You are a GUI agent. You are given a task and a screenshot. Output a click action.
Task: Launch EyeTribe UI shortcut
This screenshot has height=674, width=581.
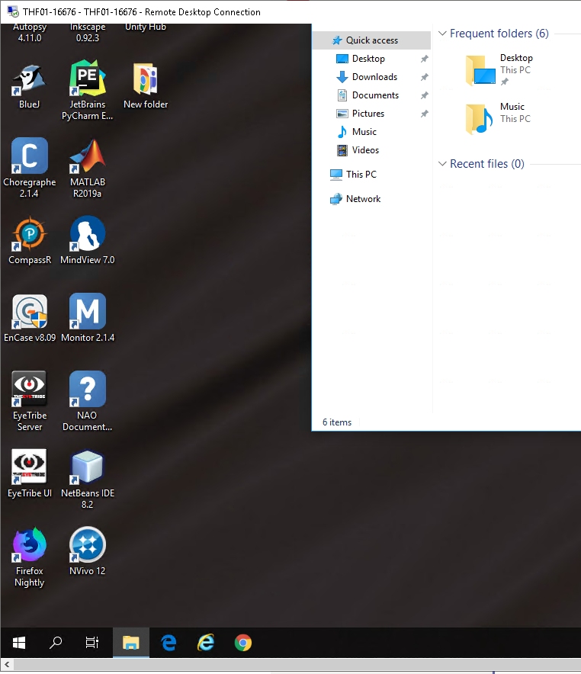[29, 473]
